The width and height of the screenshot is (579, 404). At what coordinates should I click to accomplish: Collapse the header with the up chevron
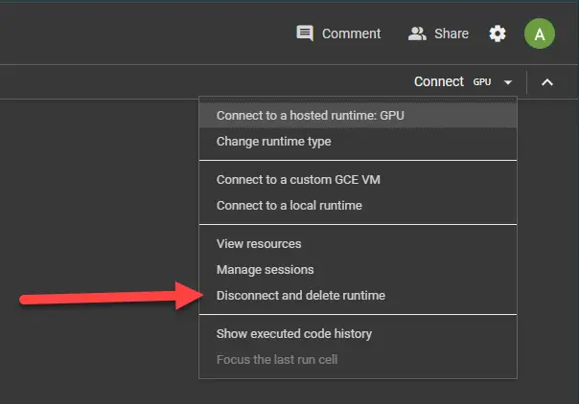pos(547,82)
